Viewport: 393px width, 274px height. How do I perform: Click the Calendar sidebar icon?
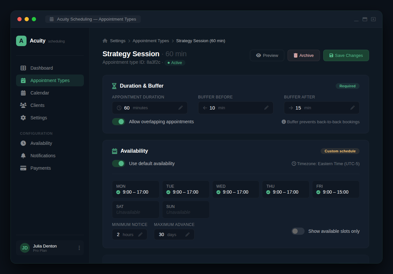click(x=23, y=93)
